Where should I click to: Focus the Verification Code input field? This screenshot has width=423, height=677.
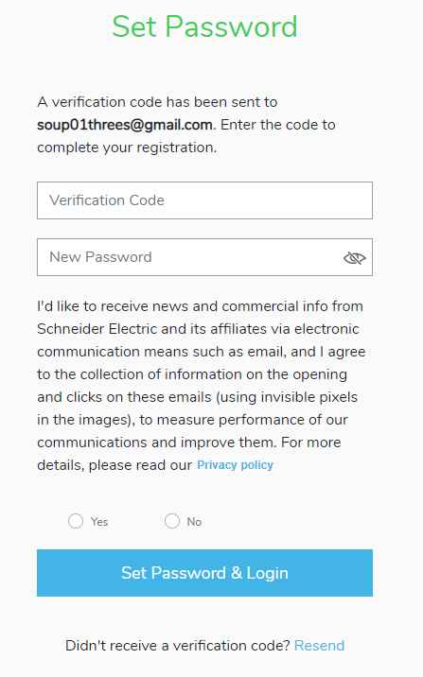[x=204, y=200]
